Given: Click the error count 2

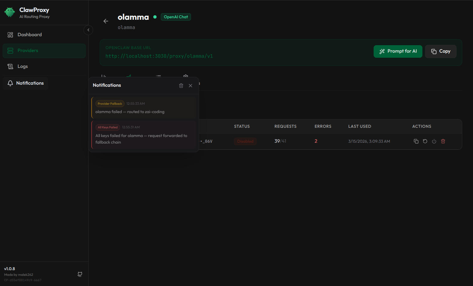Looking at the screenshot, I should click(316, 141).
